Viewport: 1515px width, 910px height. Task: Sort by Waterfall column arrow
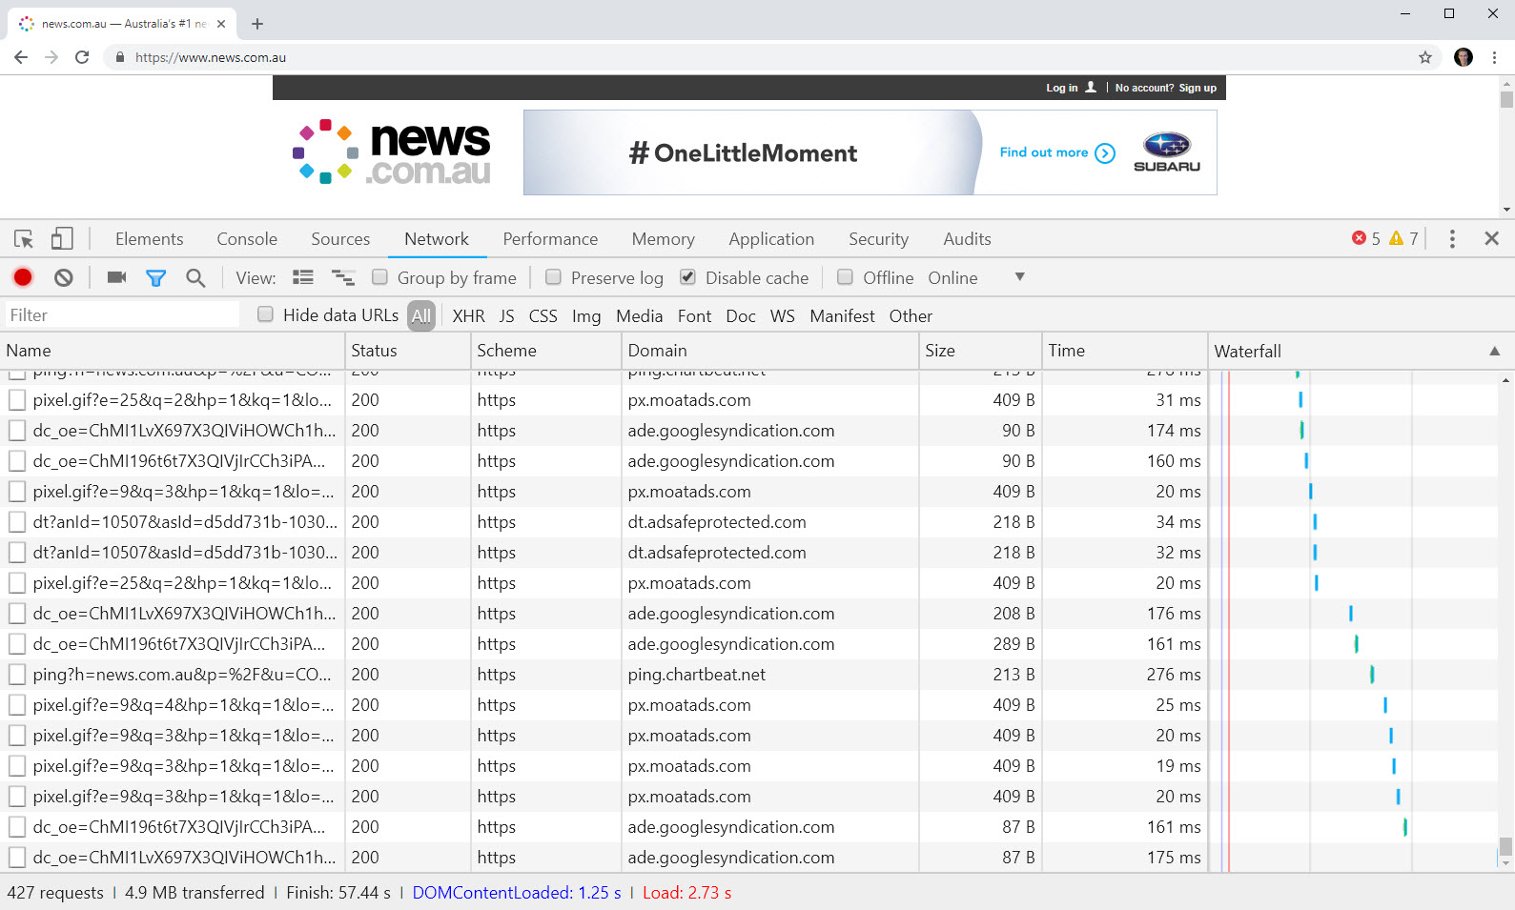click(1494, 352)
